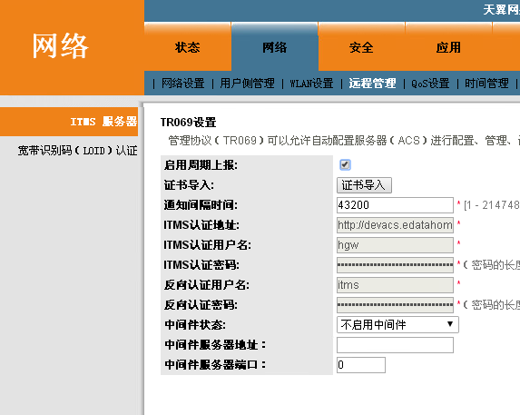Click the ITMS认证地址 URL field
This screenshot has width=520, height=415.
395,225
